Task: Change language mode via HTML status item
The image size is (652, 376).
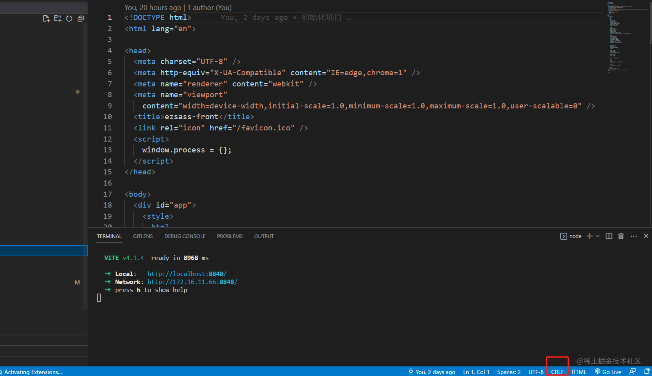Action: point(579,372)
